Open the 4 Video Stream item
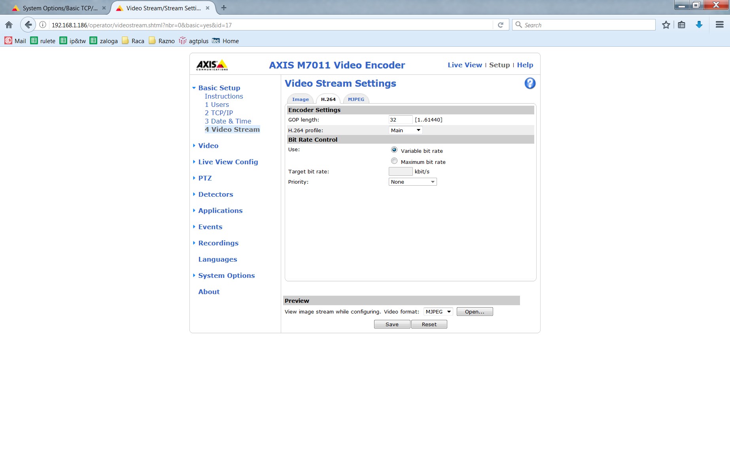The height and width of the screenshot is (475, 730). click(x=232, y=129)
